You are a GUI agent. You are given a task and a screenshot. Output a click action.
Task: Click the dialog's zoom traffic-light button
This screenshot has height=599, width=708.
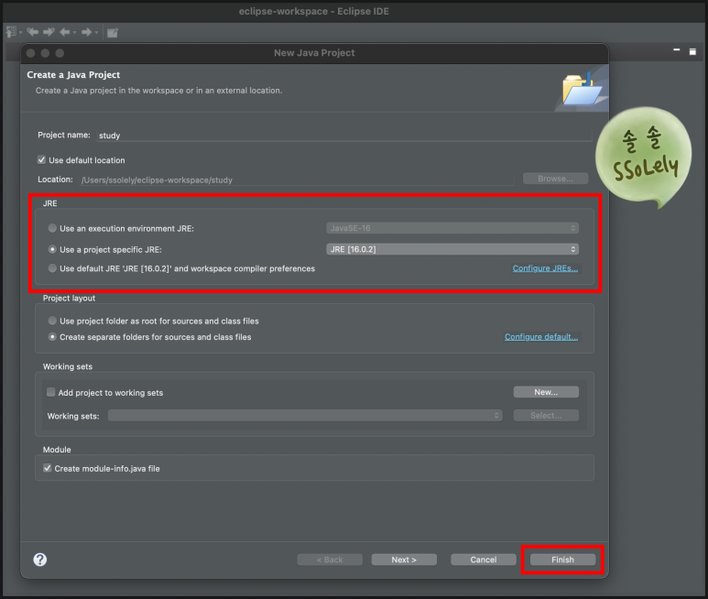click(60, 53)
